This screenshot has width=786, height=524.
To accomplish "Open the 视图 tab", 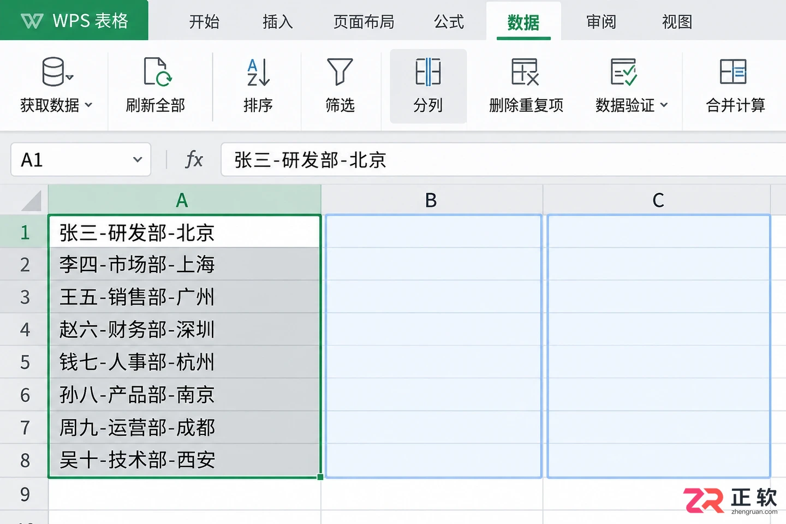I will pos(677,22).
